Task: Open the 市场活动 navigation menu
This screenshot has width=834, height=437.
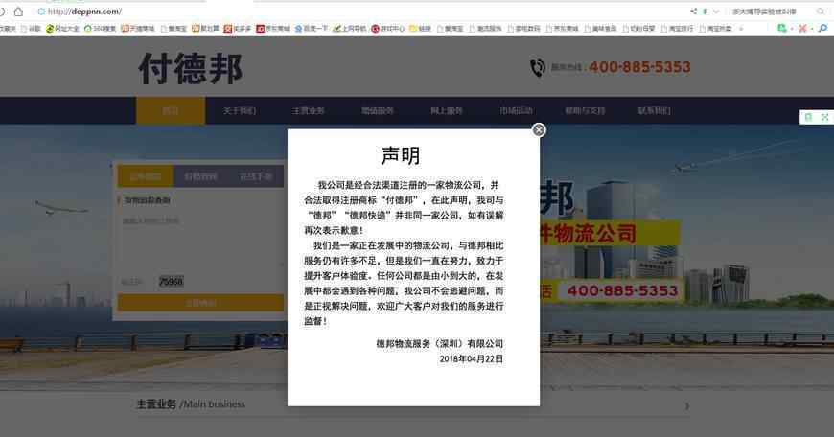Action: [x=516, y=110]
